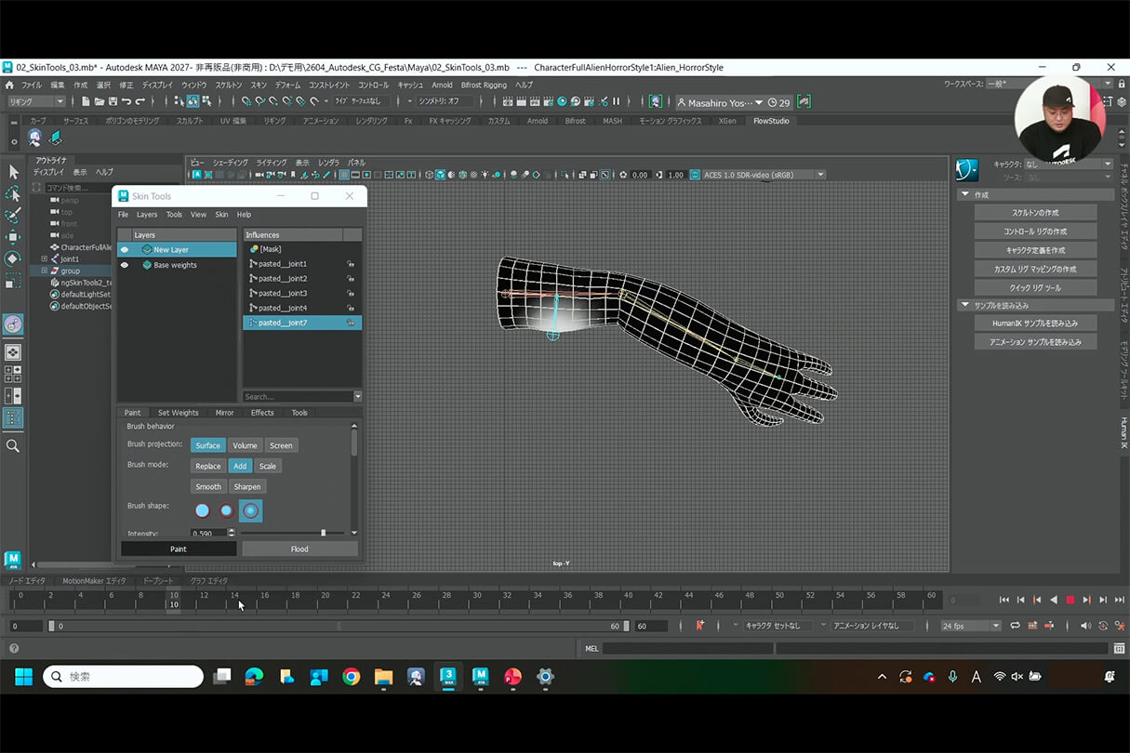Image resolution: width=1130 pixels, height=753 pixels.
Task: Open the リギング menu set dropdown
Action: point(36,101)
